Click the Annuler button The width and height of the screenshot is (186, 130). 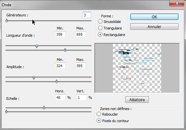click(154, 27)
